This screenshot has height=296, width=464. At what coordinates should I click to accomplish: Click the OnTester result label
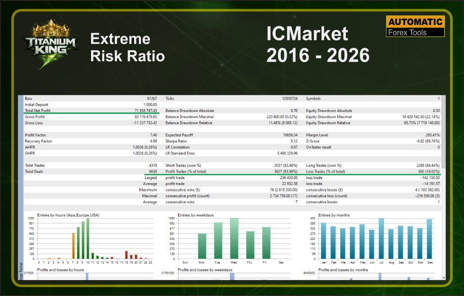(319, 148)
